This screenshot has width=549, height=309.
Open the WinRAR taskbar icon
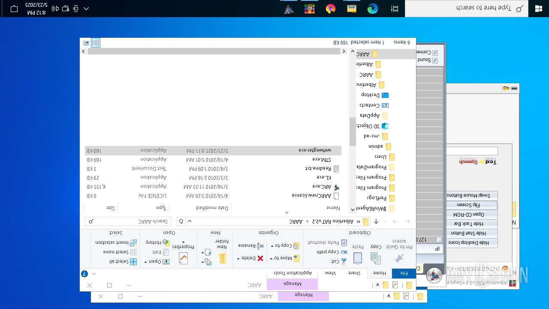[x=310, y=9]
